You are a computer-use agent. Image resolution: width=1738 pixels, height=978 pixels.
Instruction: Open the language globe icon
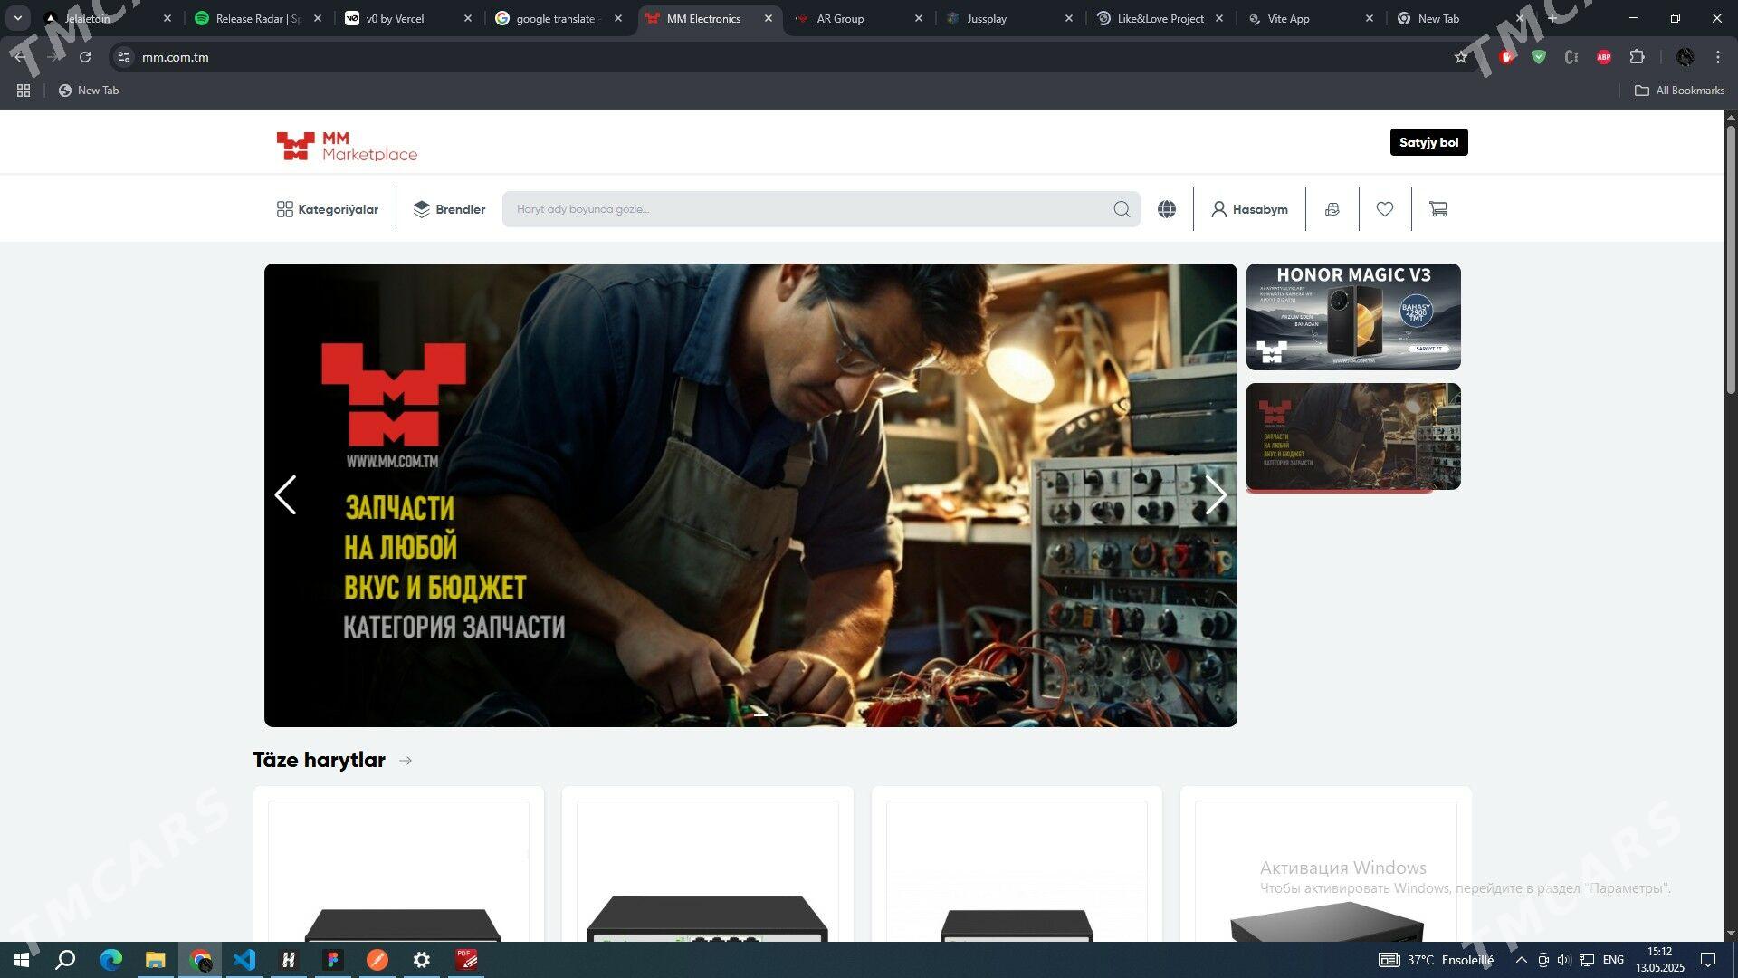[x=1167, y=209]
